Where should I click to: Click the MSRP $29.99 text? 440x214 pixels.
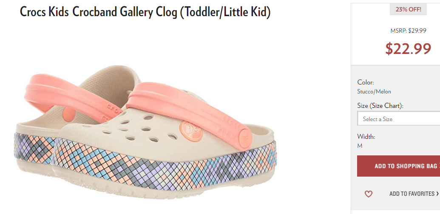[x=408, y=31]
